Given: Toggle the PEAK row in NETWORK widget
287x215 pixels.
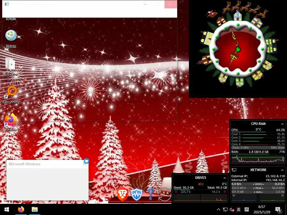Looking at the screenshot, I should (258, 188).
